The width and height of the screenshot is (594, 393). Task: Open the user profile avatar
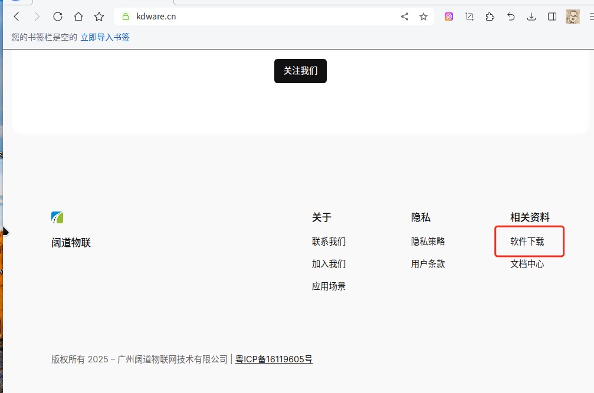click(x=573, y=16)
